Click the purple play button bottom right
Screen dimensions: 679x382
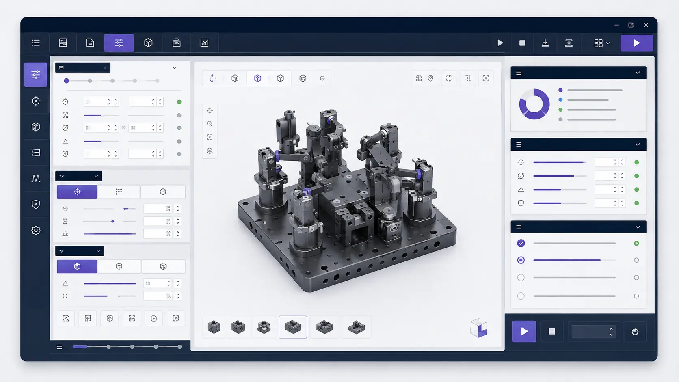524,332
